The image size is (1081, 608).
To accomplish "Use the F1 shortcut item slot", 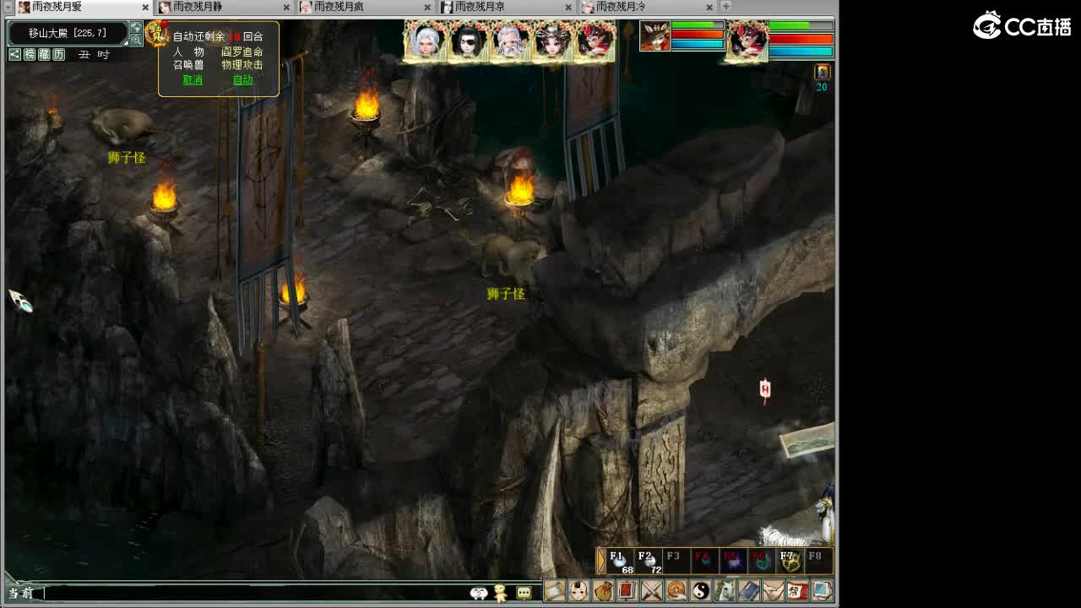I will point(621,561).
